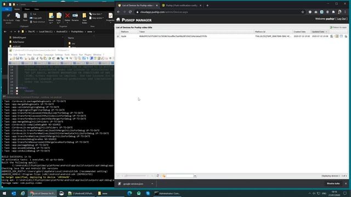Close the List of Devices tab

click(x=157, y=5)
